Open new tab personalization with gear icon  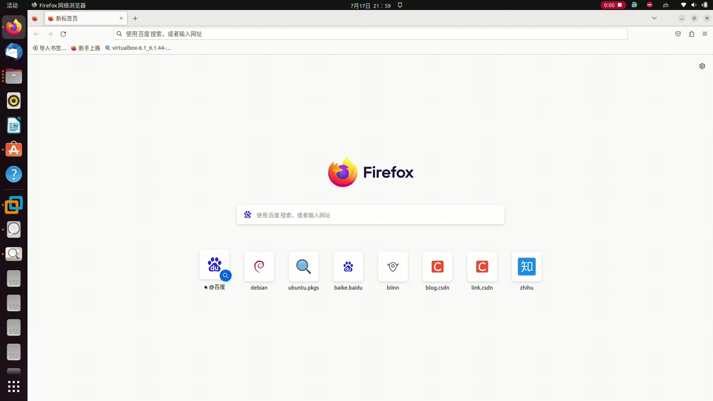(702, 66)
